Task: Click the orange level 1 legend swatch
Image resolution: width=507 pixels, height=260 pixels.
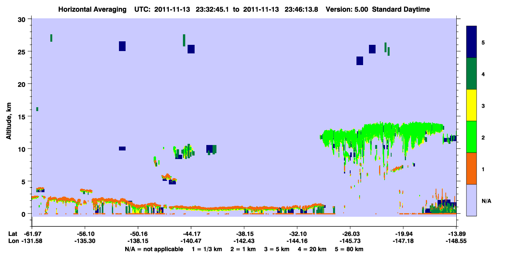Action: pos(472,168)
